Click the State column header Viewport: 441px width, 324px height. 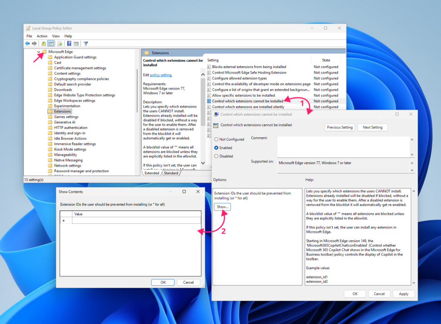click(326, 60)
